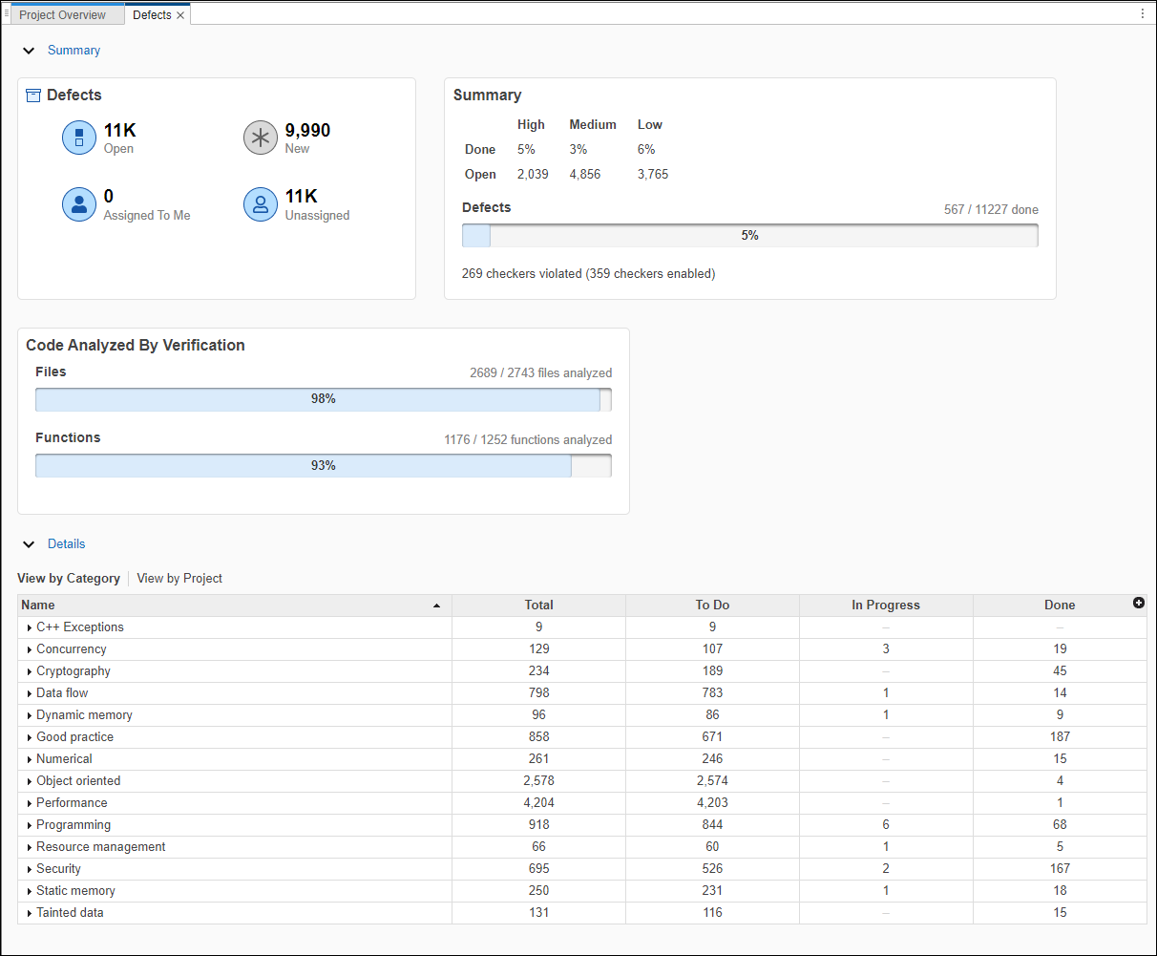
Task: Expand the Tainted data category
Action: pyautogui.click(x=30, y=913)
